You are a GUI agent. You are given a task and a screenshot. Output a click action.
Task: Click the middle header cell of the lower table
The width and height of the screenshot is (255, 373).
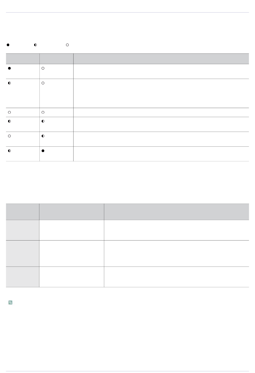pyautogui.click(x=72, y=212)
